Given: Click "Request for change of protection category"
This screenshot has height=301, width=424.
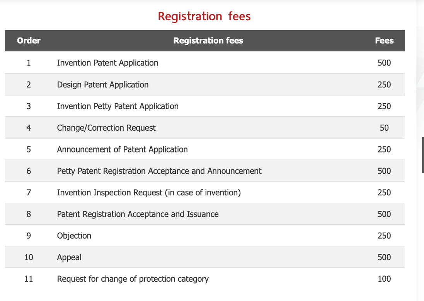Looking at the screenshot, I should pyautogui.click(x=133, y=279).
